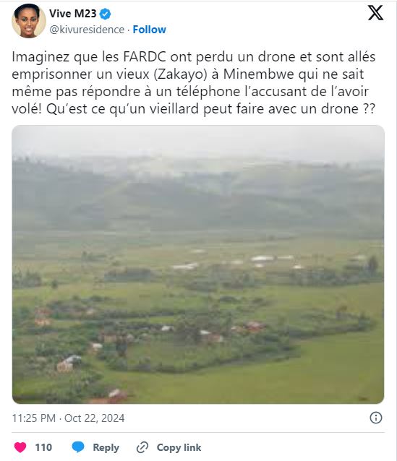Viewport: 397px width, 461px height.
Task: Click the Copy link label
Action: pos(179,447)
